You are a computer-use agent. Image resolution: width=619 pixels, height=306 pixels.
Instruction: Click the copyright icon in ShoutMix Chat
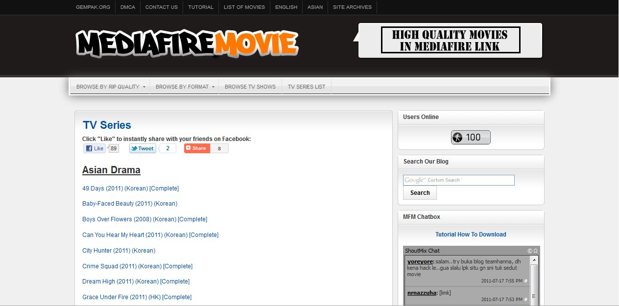530,251
